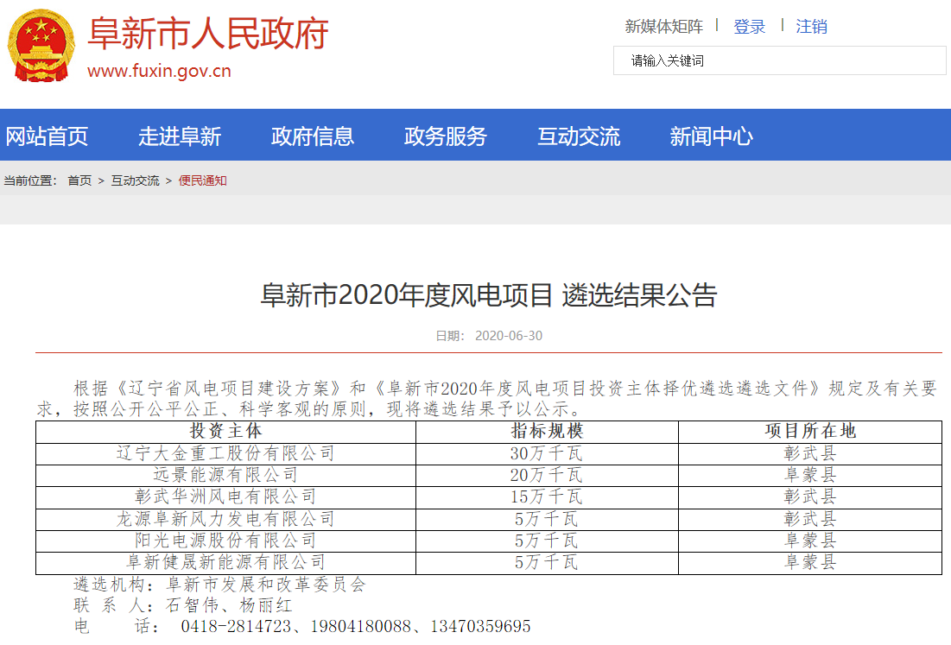The width and height of the screenshot is (951, 645).
Task: Click the date 2020-06-30
Action: [509, 336]
